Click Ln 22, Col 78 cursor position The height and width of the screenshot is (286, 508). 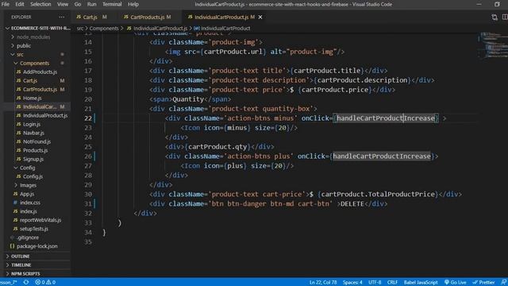tap(323, 282)
